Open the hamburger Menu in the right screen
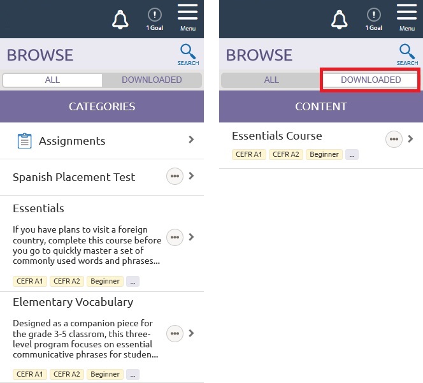The width and height of the screenshot is (423, 383). click(x=407, y=17)
